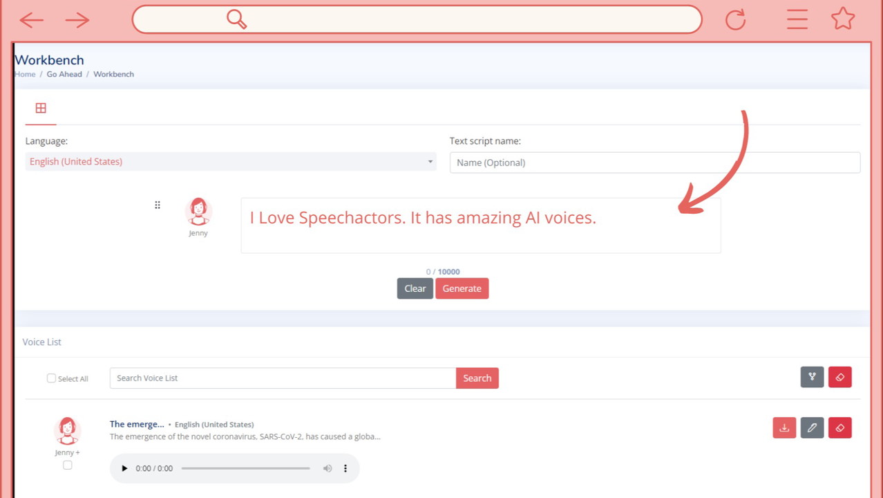Click the Clear button
Image resolution: width=883 pixels, height=498 pixels.
click(415, 288)
